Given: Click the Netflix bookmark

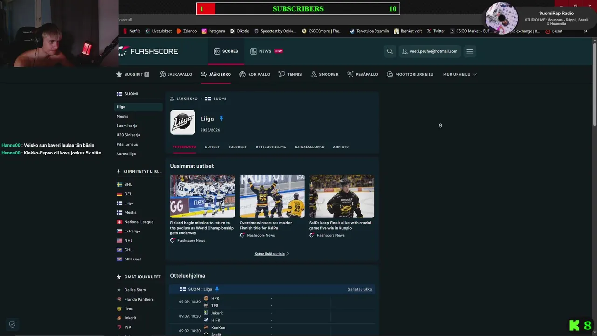Looking at the screenshot, I should click(x=132, y=31).
